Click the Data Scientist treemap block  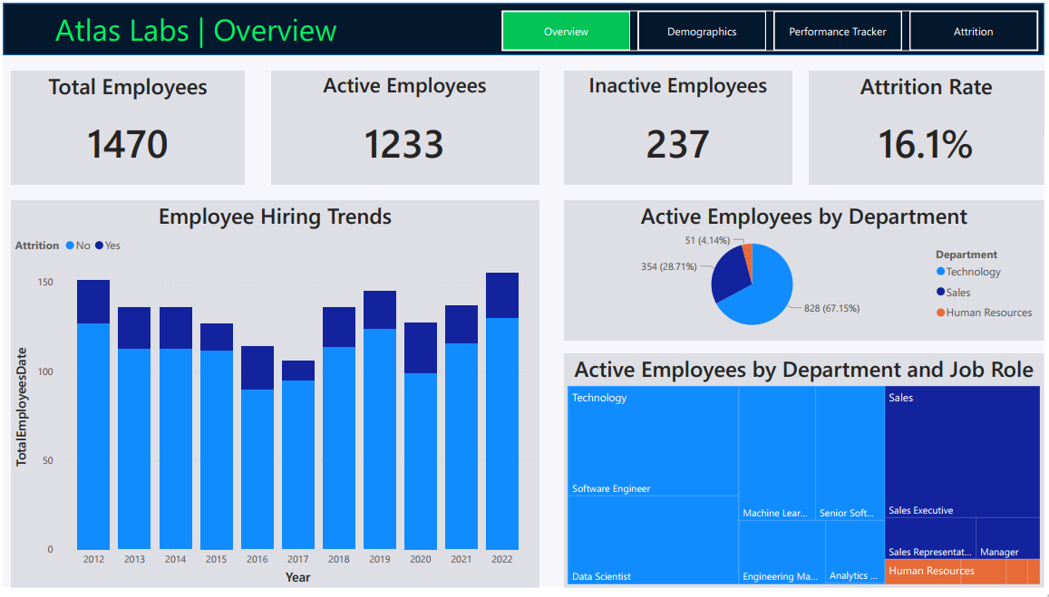pyautogui.click(x=653, y=540)
